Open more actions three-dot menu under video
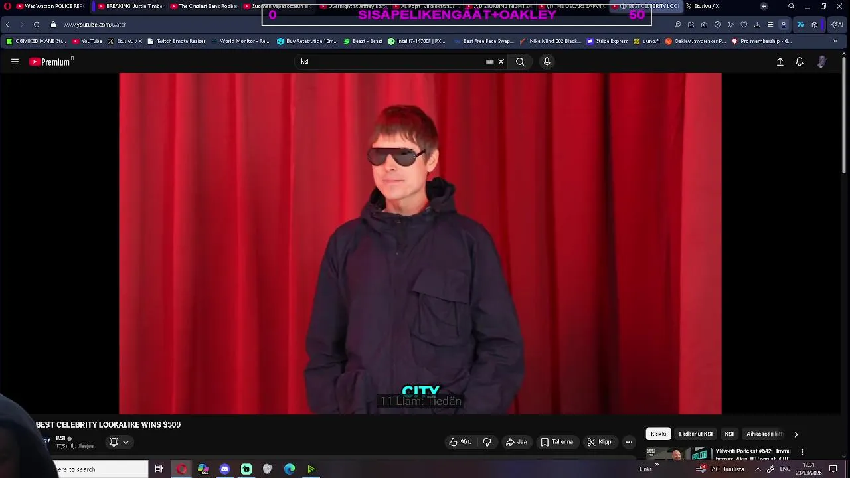Screen dimensions: 850x478 pyautogui.click(x=629, y=442)
